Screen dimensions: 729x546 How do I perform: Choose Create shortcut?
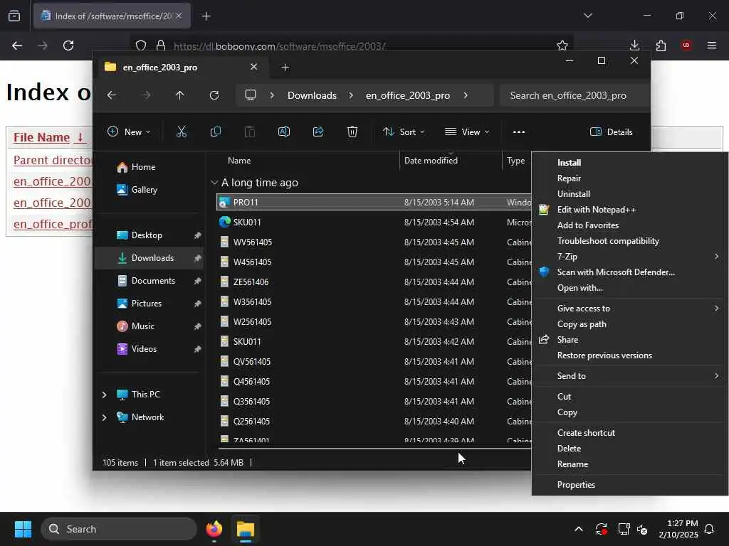(586, 433)
